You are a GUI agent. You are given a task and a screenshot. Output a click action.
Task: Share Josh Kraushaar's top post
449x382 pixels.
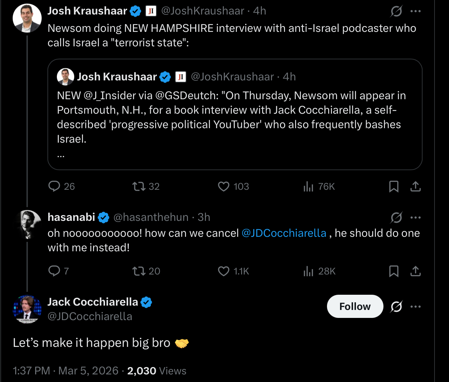pyautogui.click(x=415, y=186)
